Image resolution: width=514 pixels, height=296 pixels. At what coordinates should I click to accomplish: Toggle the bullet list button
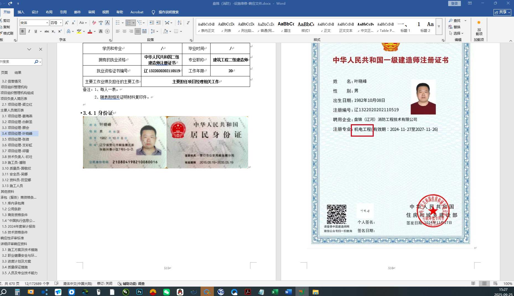(x=118, y=23)
